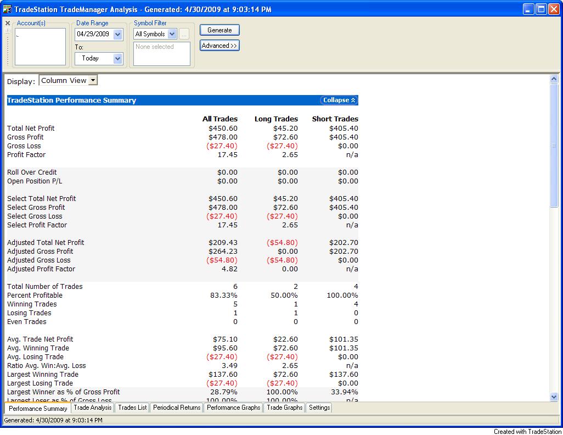Click the Largest Winning Trade $137.60 All Trades value

(x=223, y=375)
